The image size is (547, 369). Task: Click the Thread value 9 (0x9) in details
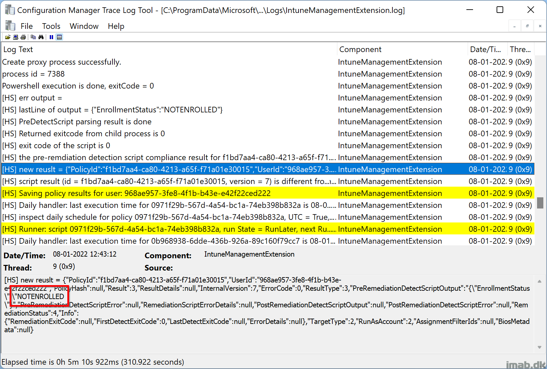[64, 267]
